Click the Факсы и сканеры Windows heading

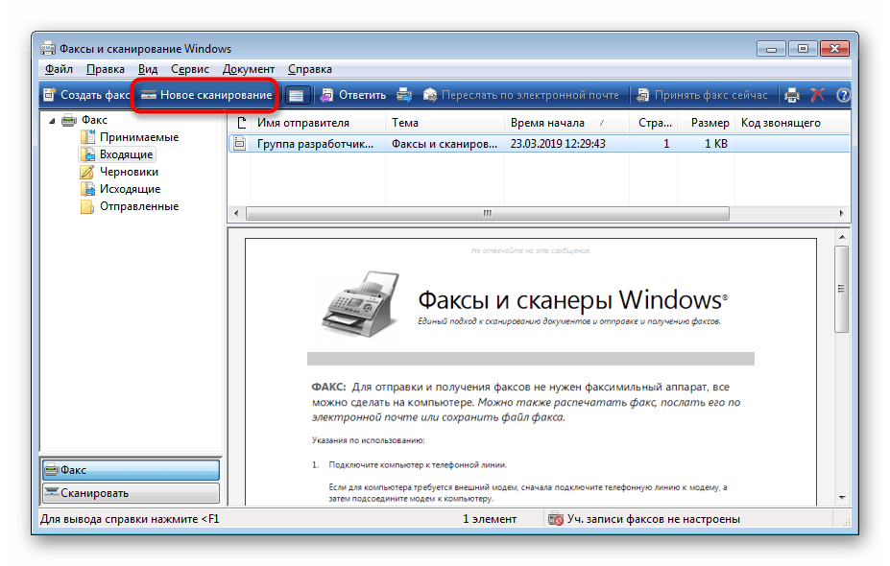[572, 299]
